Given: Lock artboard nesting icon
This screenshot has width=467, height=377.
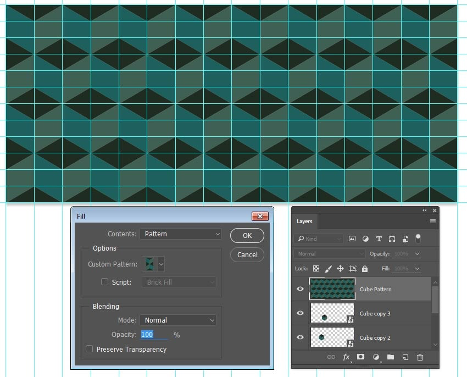Looking at the screenshot, I should pos(352,269).
